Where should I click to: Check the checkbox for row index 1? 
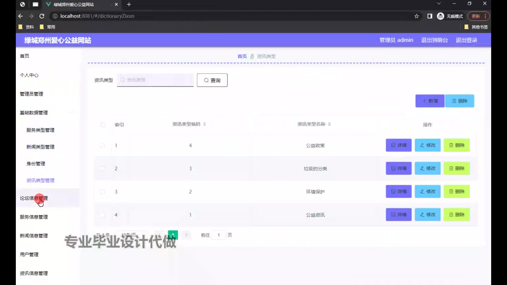[102, 145]
